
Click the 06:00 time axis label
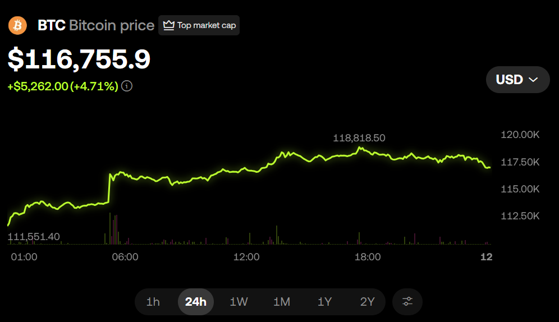click(x=125, y=257)
